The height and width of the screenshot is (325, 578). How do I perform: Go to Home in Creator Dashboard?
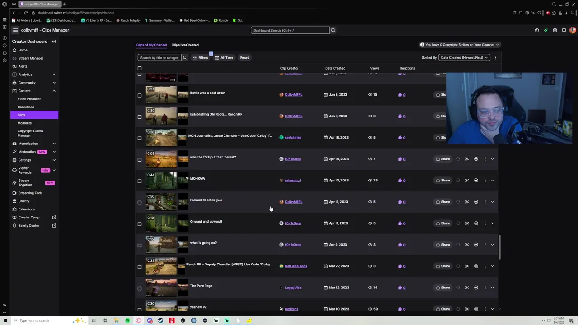[x=23, y=50]
